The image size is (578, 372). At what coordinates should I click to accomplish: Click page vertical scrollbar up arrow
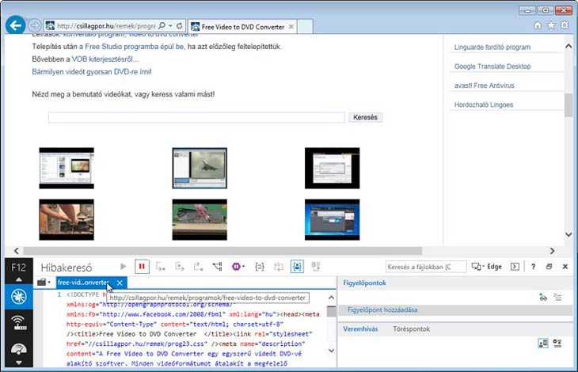pyautogui.click(x=568, y=47)
